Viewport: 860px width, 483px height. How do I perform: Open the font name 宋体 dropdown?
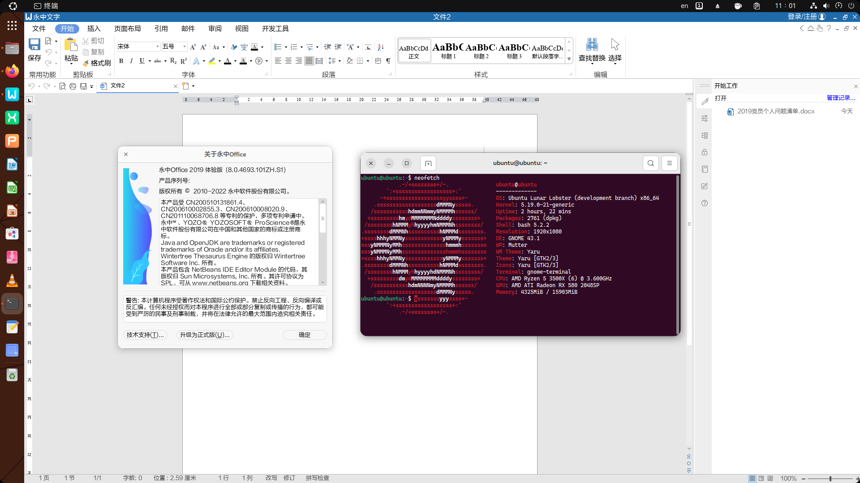coord(157,47)
